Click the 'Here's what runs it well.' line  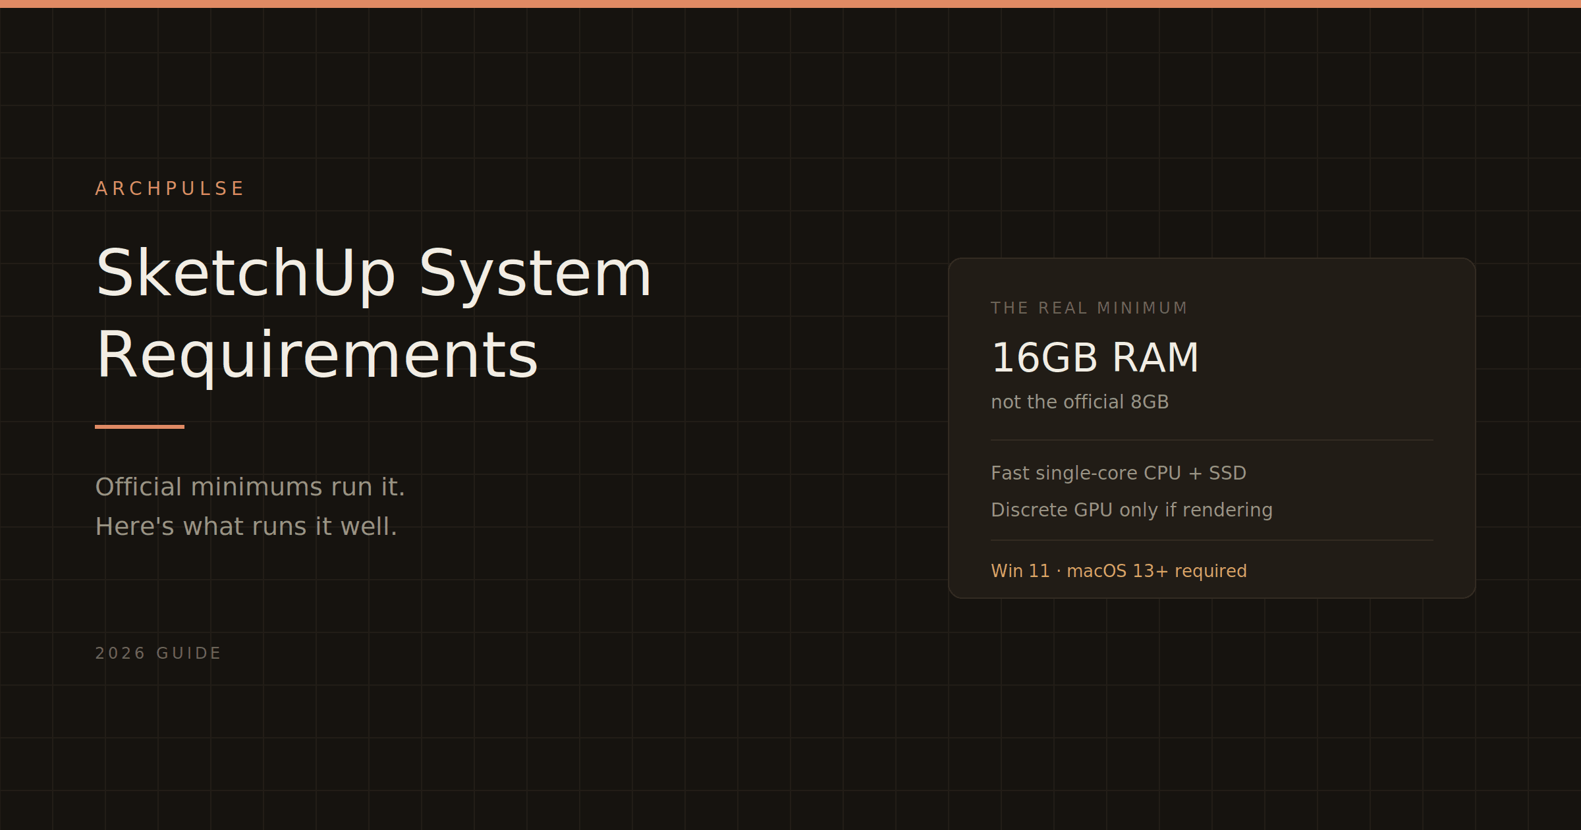coord(246,526)
